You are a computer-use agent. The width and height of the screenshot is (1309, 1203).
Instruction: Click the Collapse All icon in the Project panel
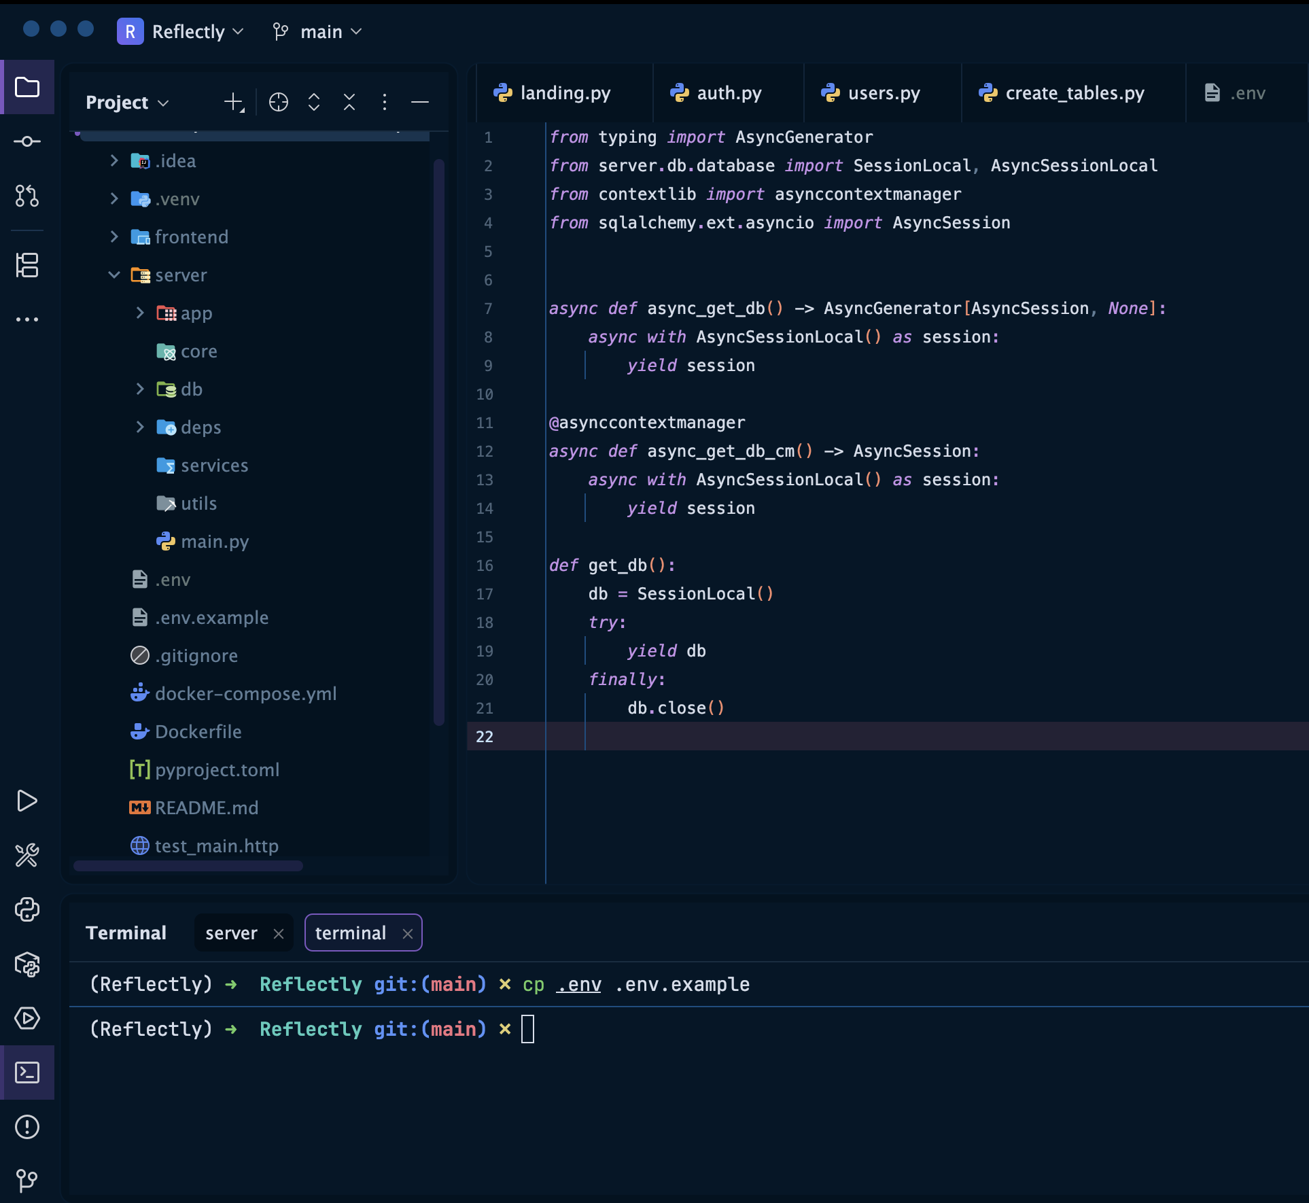pos(349,102)
